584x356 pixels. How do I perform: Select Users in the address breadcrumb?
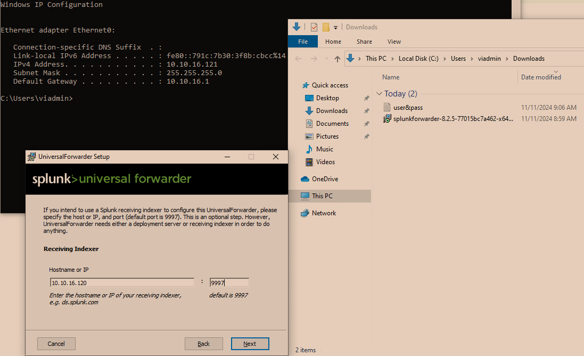coord(458,59)
